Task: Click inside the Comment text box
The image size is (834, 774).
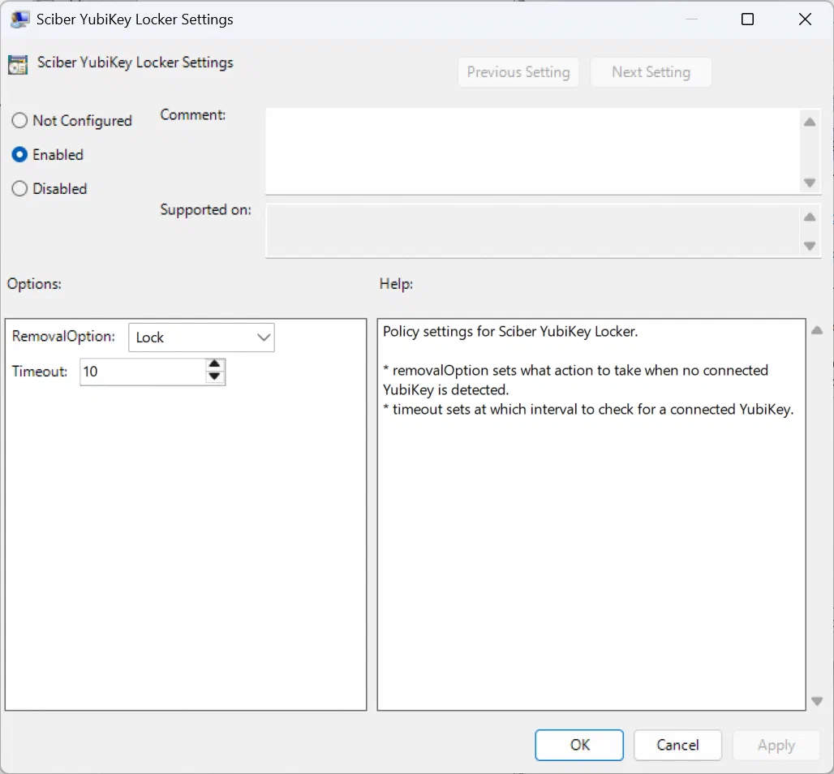Action: click(532, 151)
